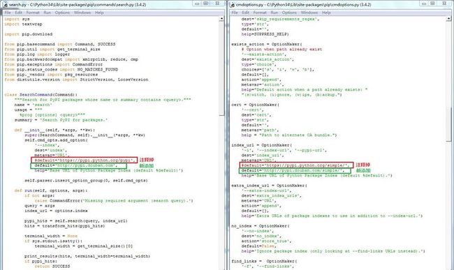Image resolution: width=454 pixels, height=270 pixels.
Task: Click scroll-up arrow in search.py window
Action: tap(221, 19)
